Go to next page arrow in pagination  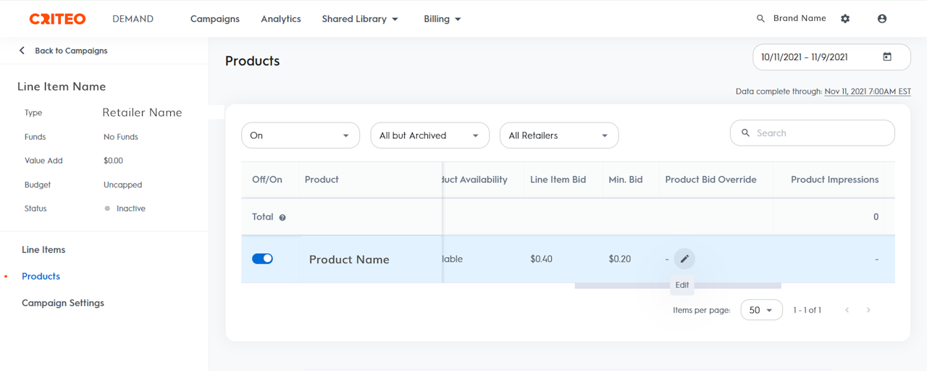(x=868, y=310)
